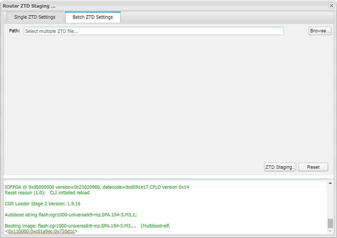Click the log scrollbar up arrow
This screenshot has width=337, height=238.
coord(330,183)
